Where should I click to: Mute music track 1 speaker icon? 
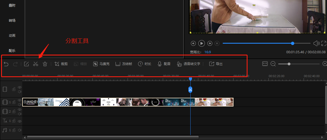coord(20,130)
